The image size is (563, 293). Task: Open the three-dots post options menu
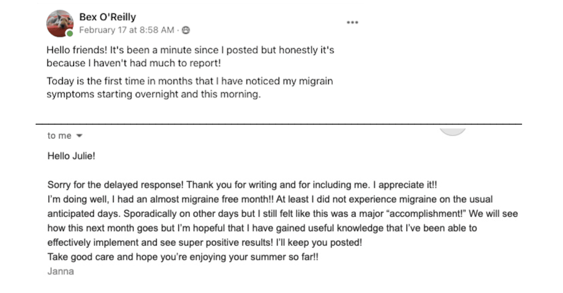352,22
